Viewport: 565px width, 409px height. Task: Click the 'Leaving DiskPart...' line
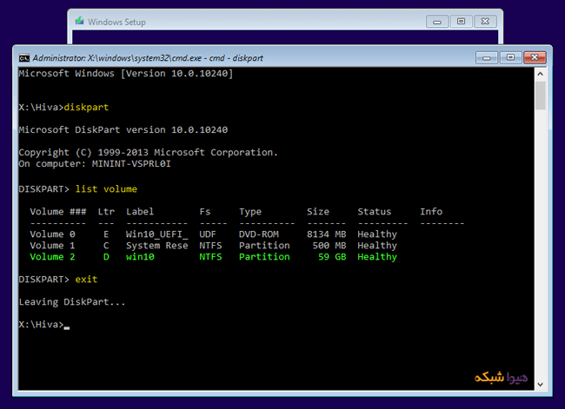(x=72, y=302)
